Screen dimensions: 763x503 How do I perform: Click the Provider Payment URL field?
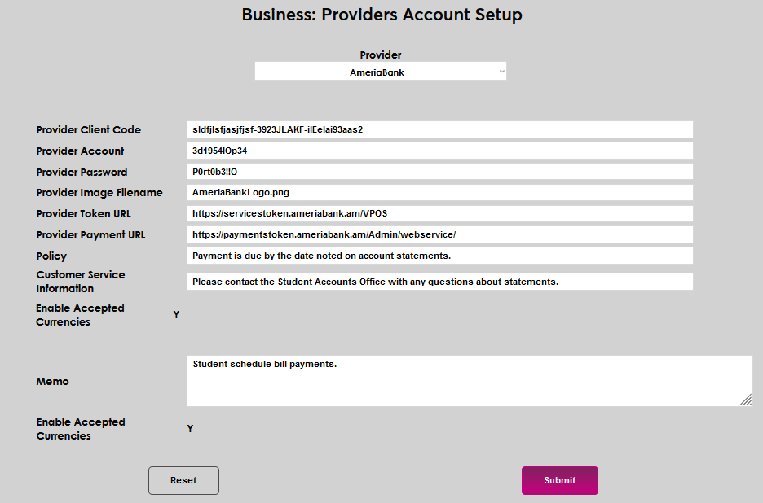pos(439,234)
